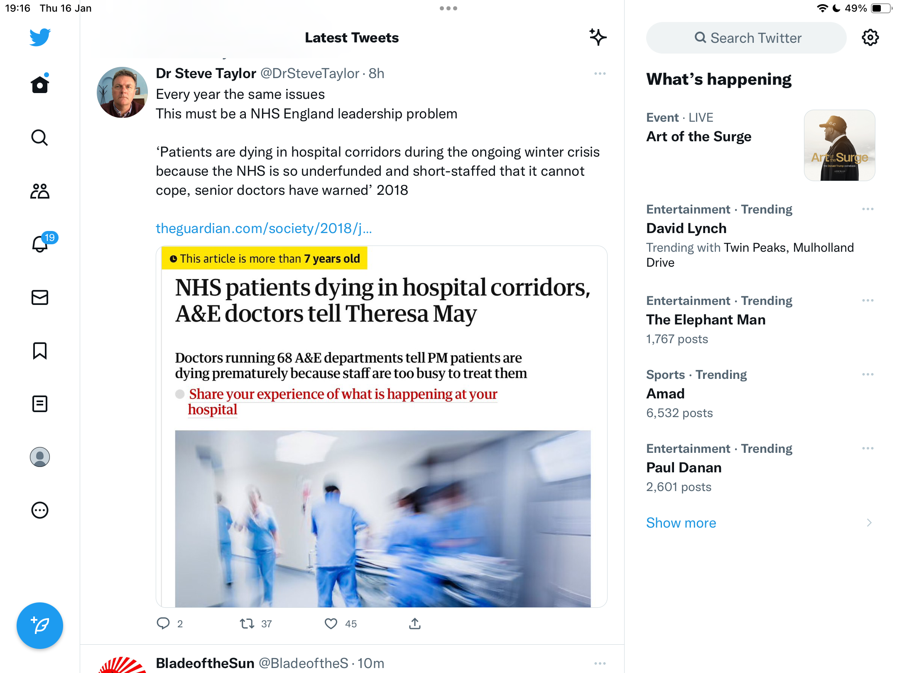Tap the iPad multitasking three dots
The width and height of the screenshot is (897, 673).
pos(448,8)
